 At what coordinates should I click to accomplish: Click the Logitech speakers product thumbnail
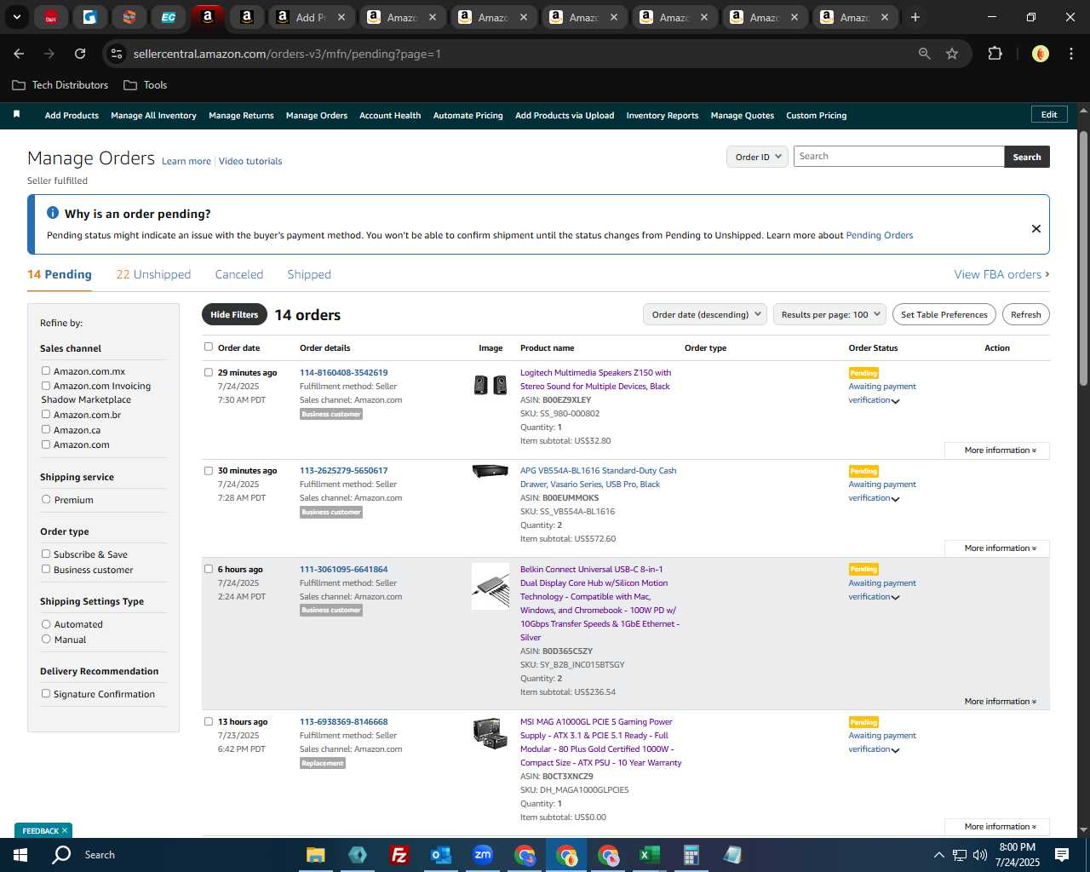tap(490, 385)
